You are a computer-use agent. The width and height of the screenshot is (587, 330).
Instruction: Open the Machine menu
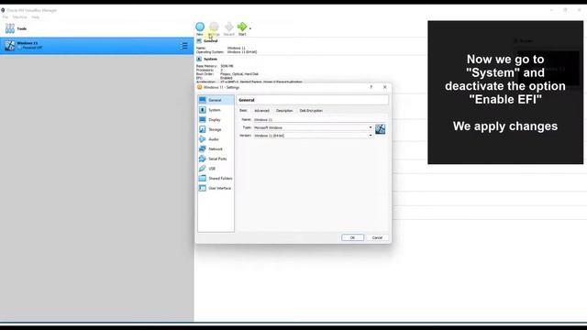click(20, 17)
